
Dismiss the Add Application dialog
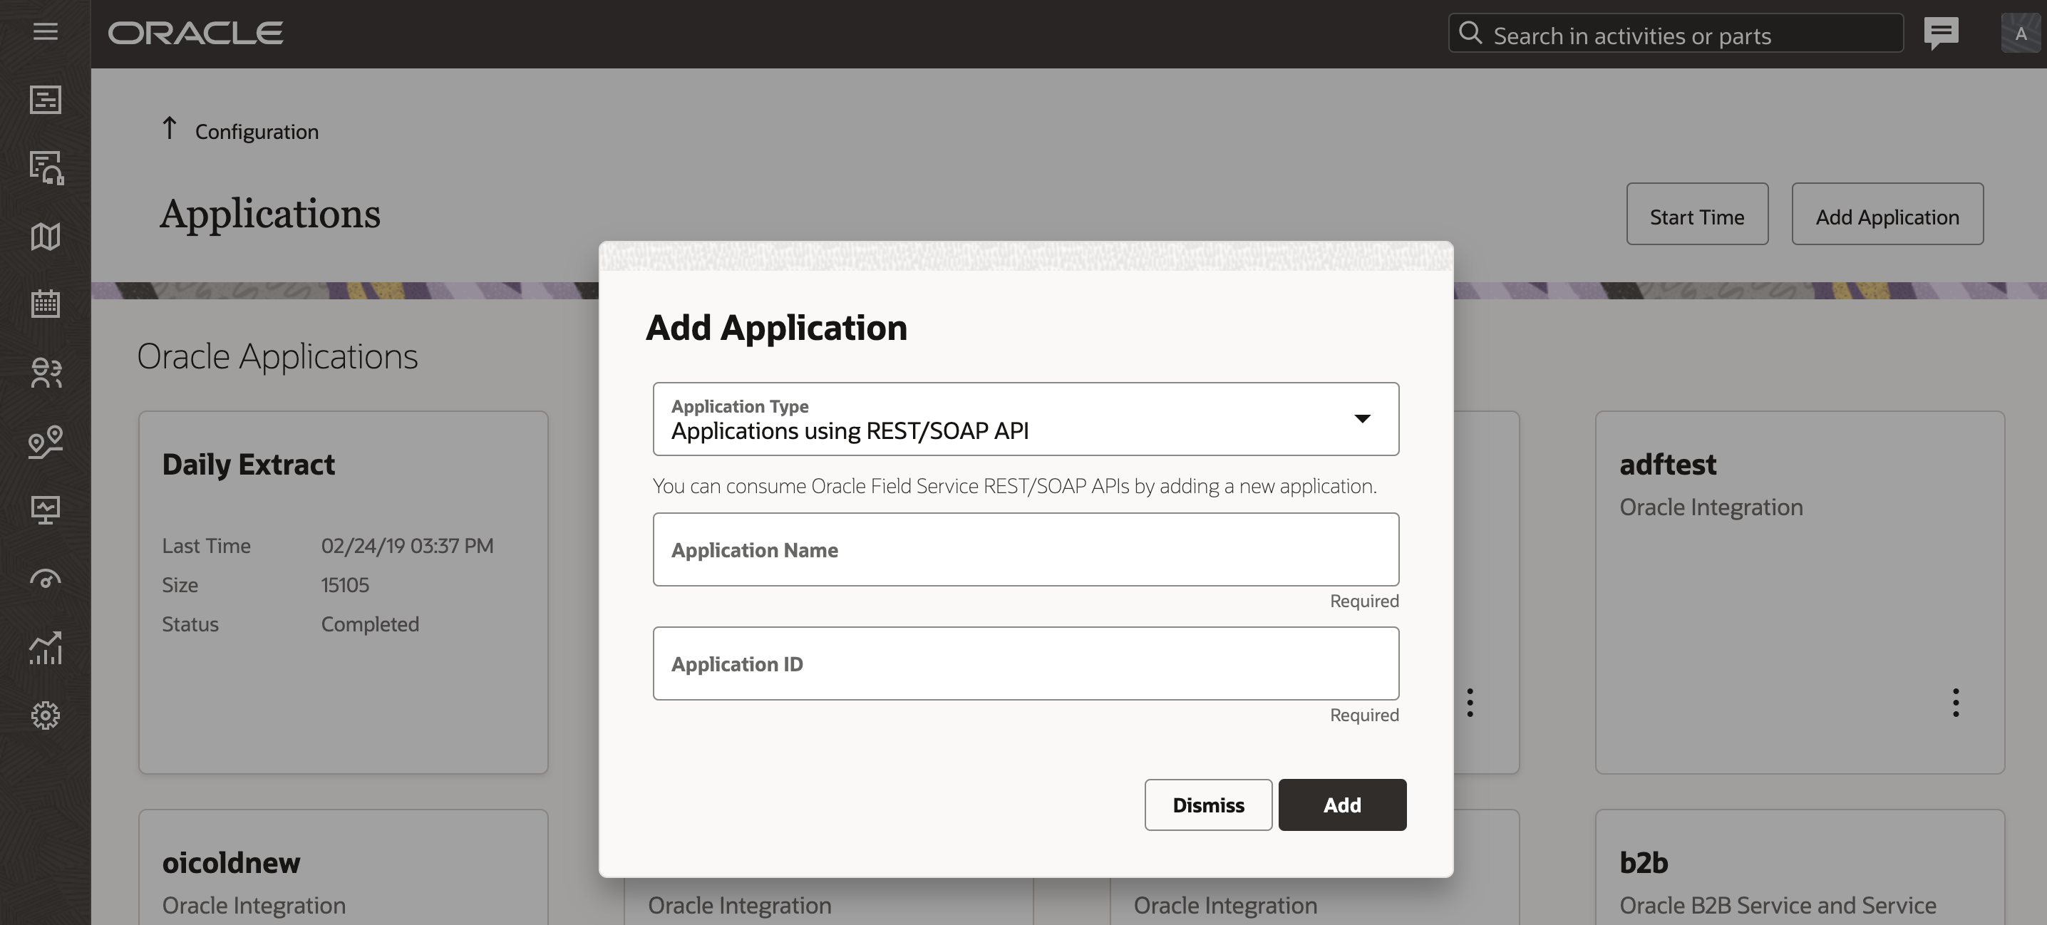pyautogui.click(x=1208, y=805)
